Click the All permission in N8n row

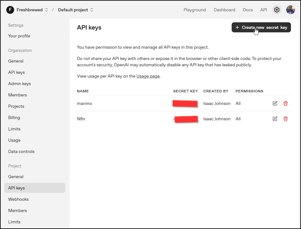(x=238, y=119)
